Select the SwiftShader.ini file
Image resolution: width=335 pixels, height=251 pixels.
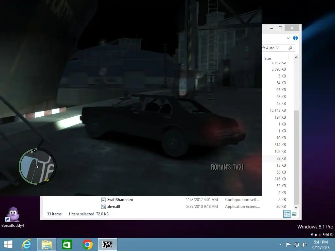(x=120, y=200)
